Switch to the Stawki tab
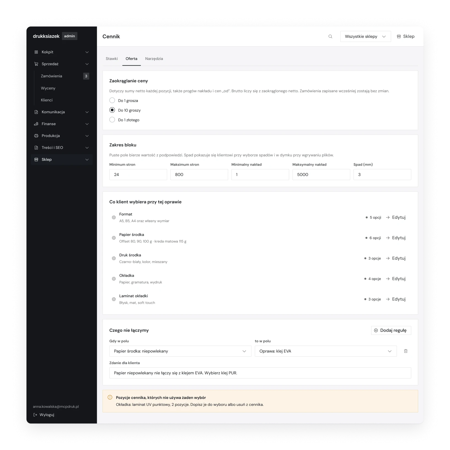450x450 pixels. point(112,59)
